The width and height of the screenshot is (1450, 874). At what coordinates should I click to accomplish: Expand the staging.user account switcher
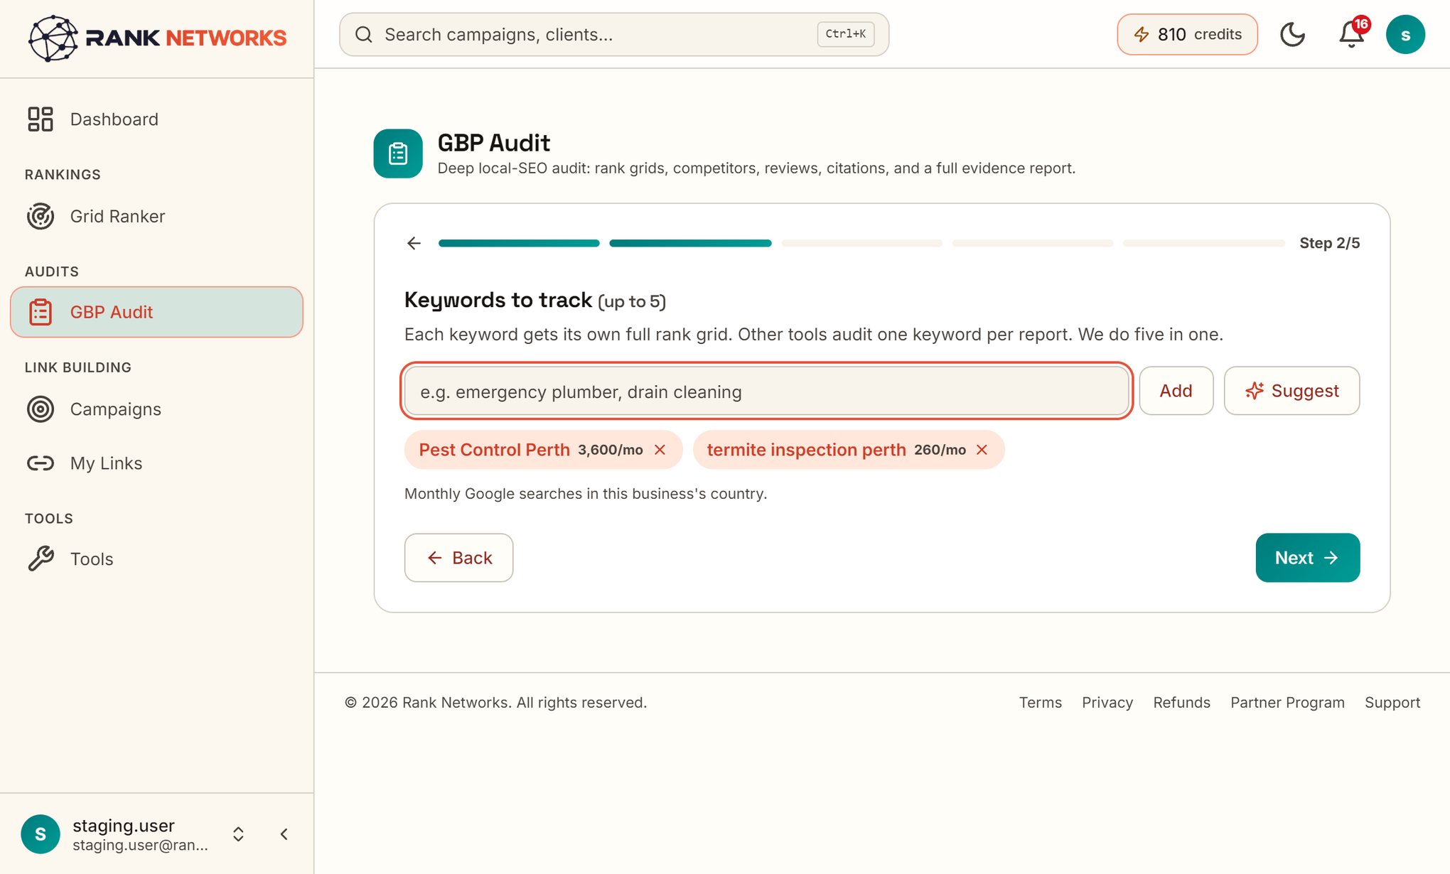coord(239,834)
